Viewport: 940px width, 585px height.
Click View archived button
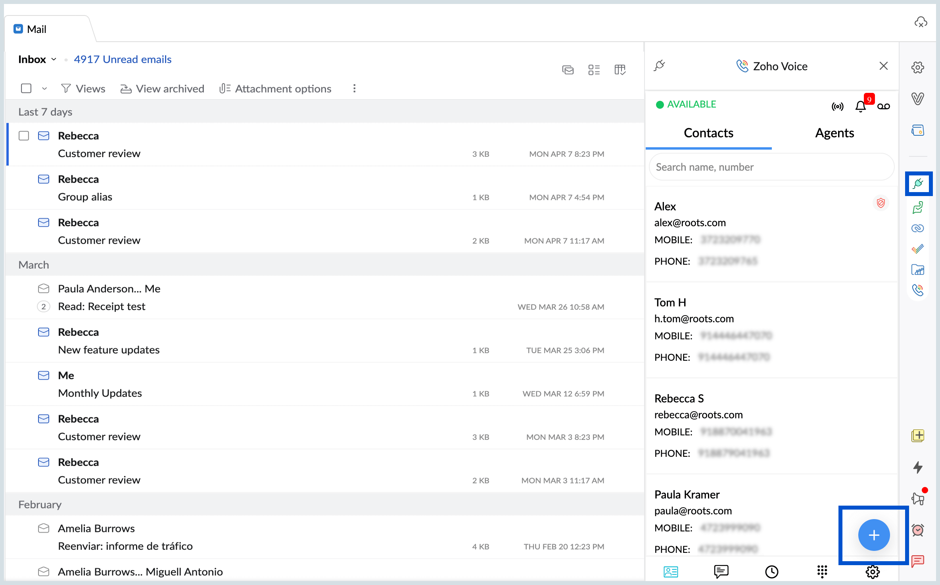point(163,89)
